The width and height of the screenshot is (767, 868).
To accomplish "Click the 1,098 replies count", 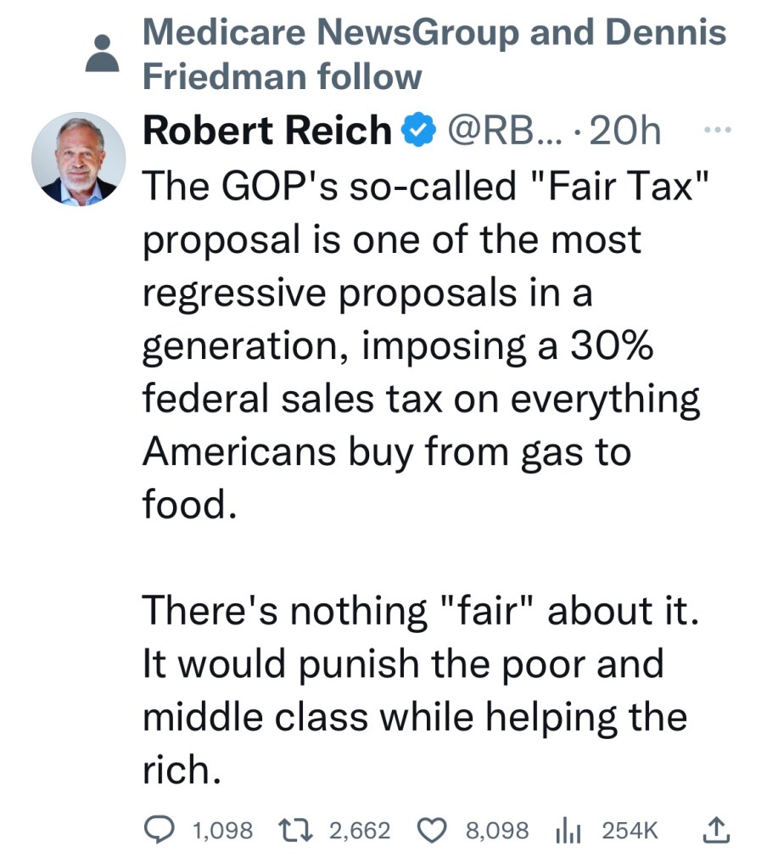I will click(223, 830).
